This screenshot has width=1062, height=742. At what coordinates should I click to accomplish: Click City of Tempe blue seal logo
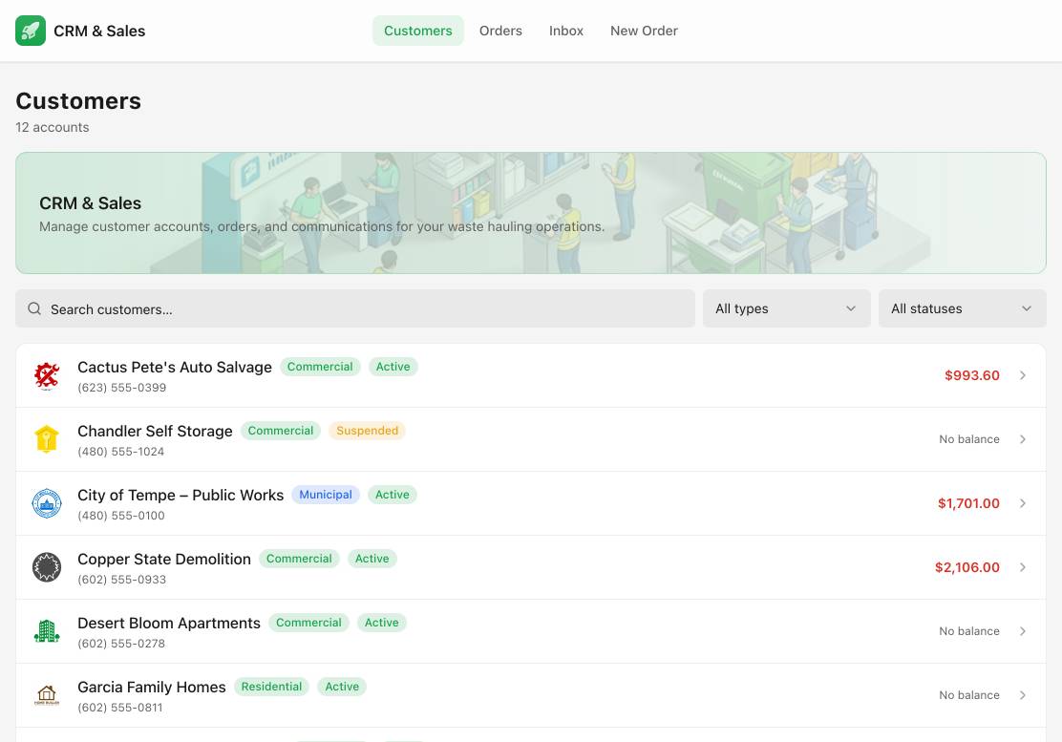click(x=47, y=503)
